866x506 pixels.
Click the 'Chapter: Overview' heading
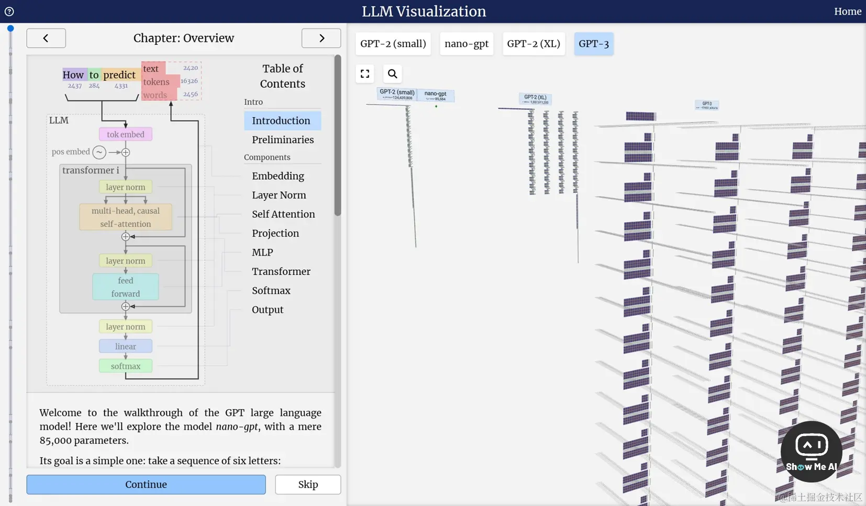[x=184, y=38]
